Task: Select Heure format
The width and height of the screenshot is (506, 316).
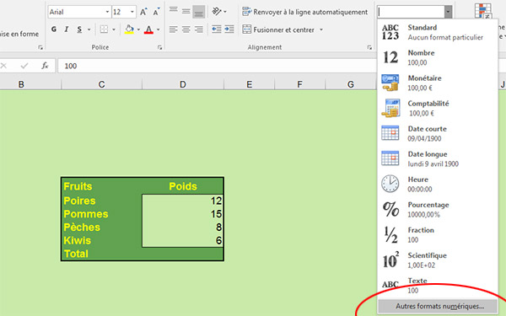Action: coord(437,184)
